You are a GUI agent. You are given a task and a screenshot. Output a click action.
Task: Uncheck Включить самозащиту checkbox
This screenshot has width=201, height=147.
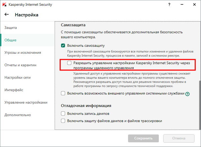point(63,45)
